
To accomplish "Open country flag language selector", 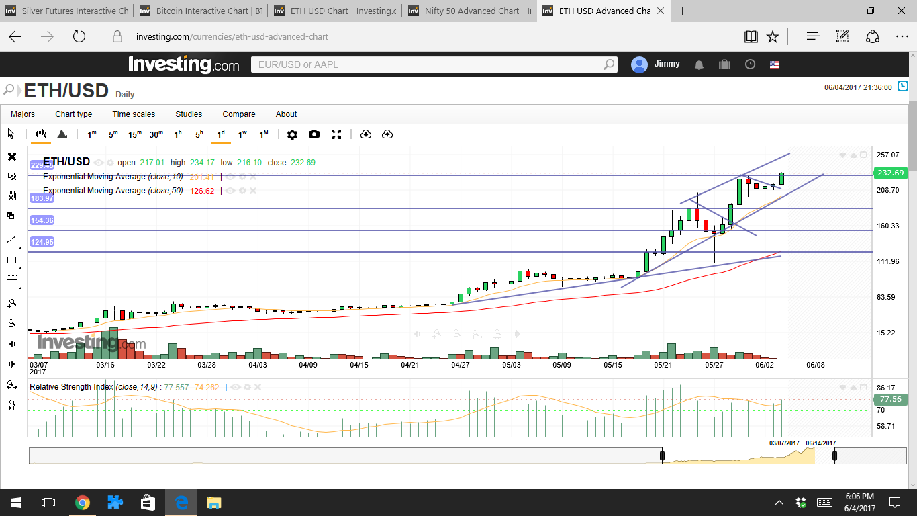I will [775, 64].
